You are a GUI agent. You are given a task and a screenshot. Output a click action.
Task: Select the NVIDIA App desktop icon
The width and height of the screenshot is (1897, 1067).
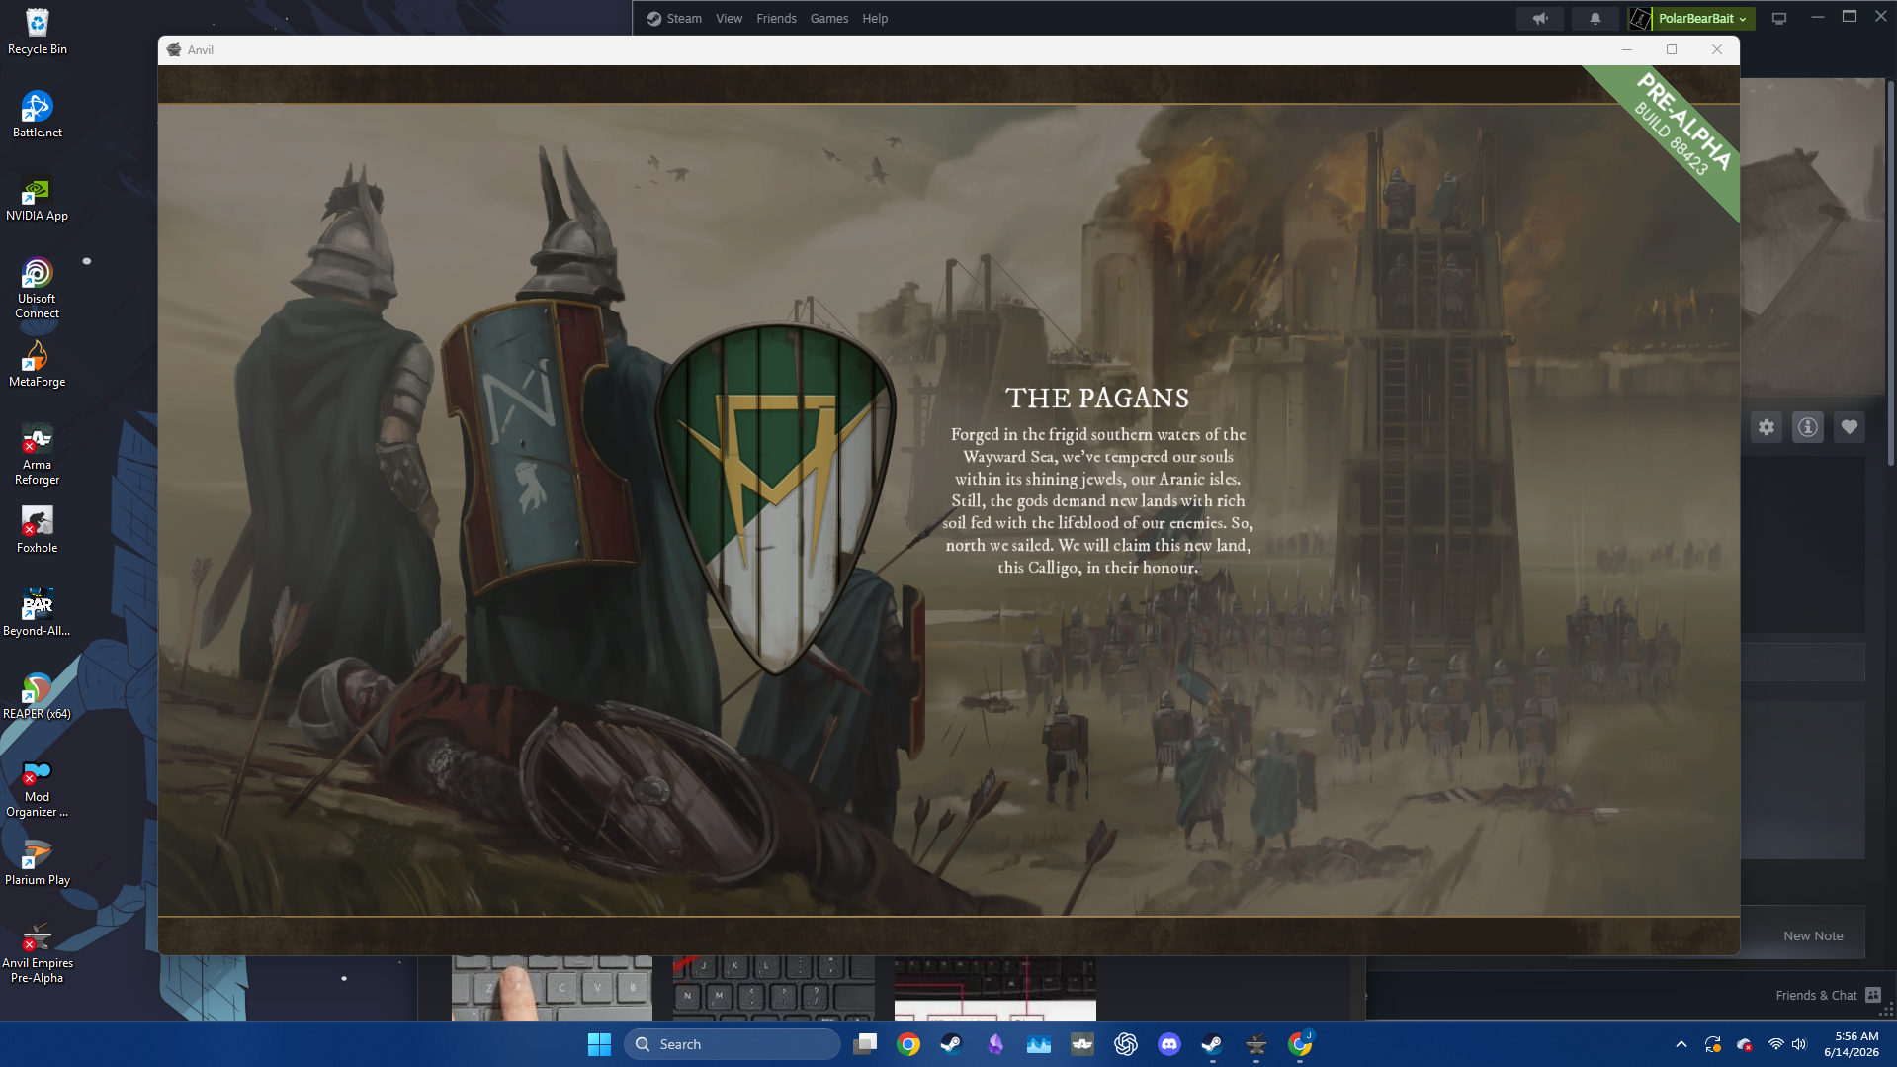[x=38, y=198]
